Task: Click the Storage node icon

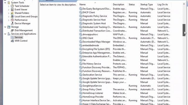Action: 9,27
